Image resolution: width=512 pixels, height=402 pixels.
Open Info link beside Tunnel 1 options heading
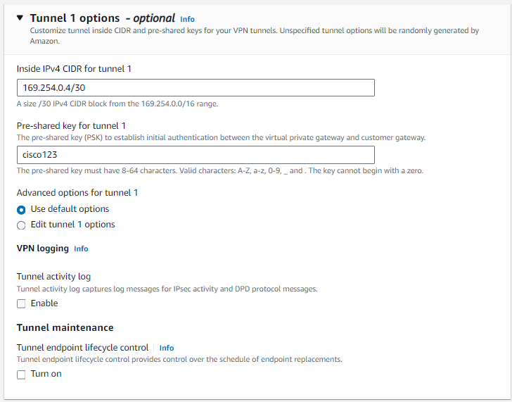click(187, 19)
